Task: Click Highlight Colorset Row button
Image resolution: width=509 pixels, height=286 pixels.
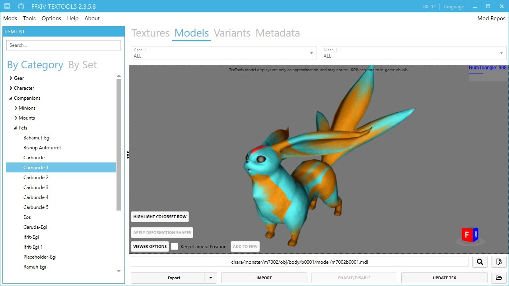Action: pos(160,216)
